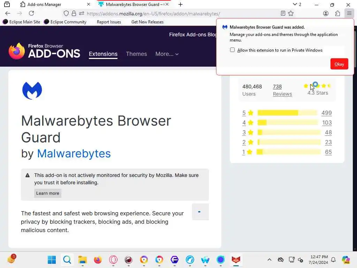Click the Okay button in notification
Image resolution: width=357 pixels, height=268 pixels.
click(339, 64)
